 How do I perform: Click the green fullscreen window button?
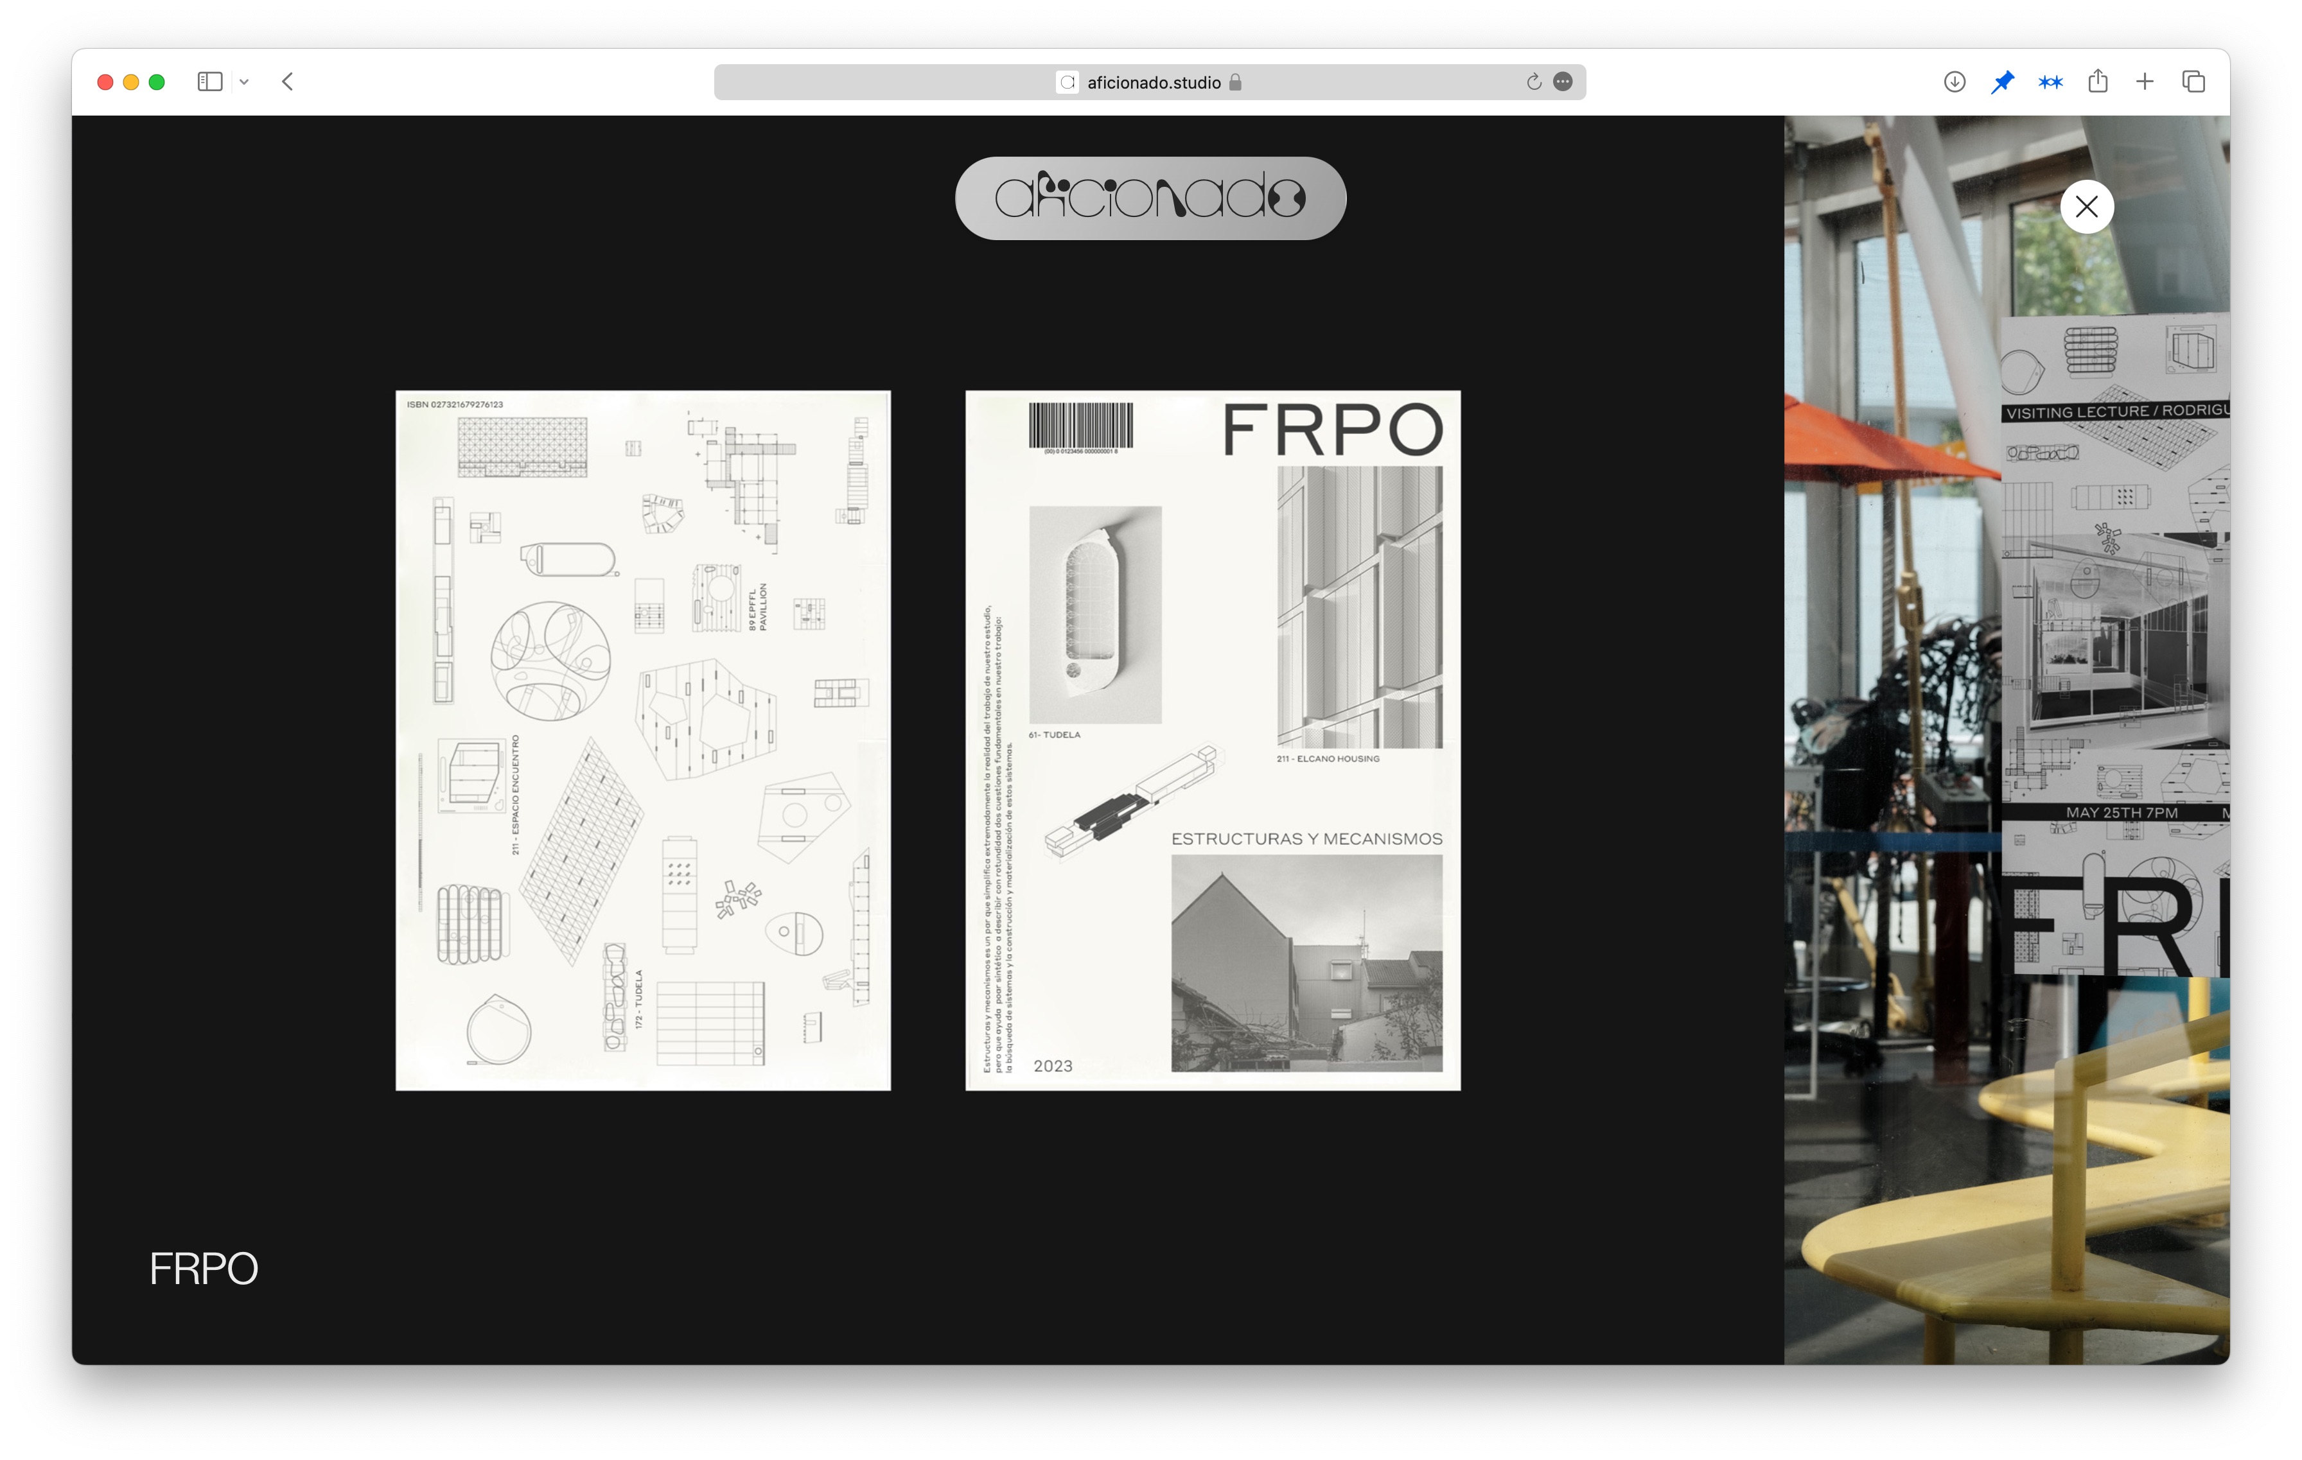[157, 82]
